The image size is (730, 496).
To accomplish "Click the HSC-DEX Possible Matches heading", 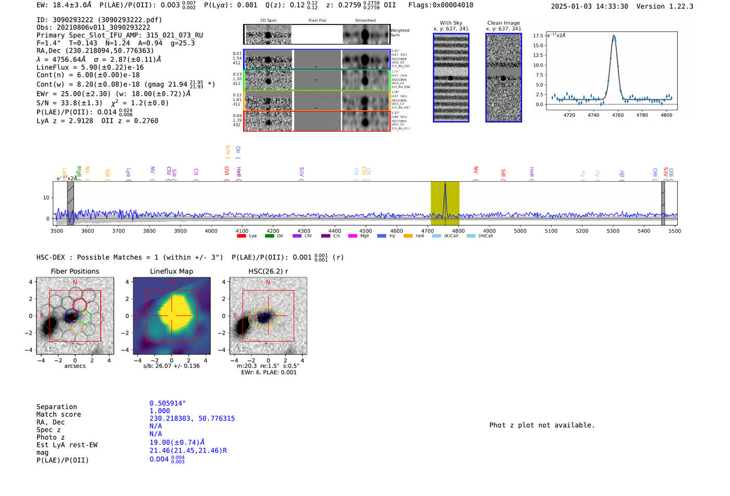I will coord(130,258).
